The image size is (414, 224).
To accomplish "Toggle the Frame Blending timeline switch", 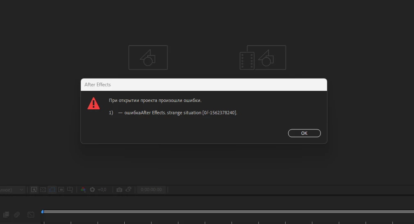I will 6,215.
